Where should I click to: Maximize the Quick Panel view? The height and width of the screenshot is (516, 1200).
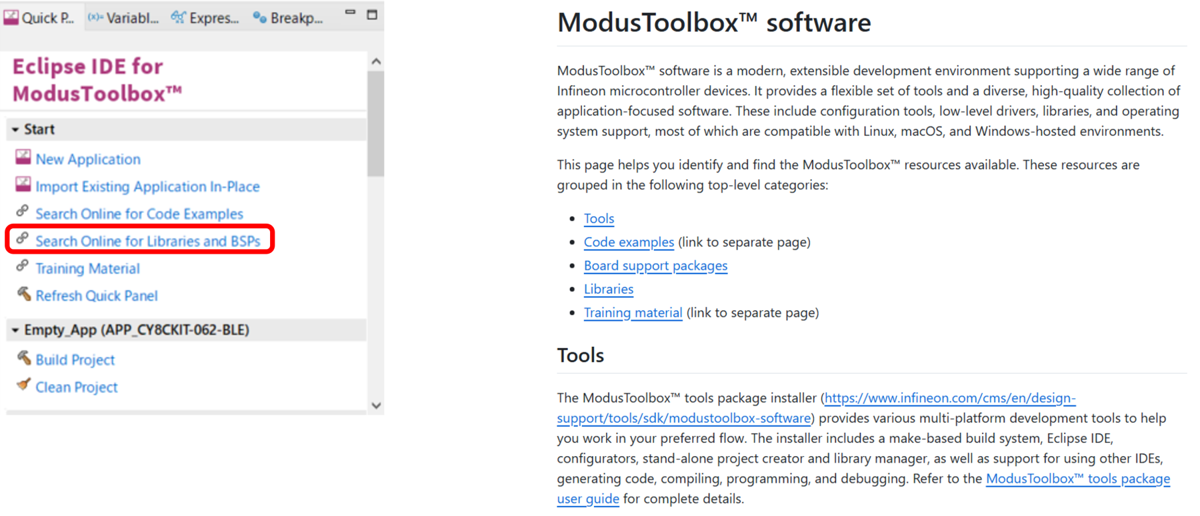[x=372, y=14]
